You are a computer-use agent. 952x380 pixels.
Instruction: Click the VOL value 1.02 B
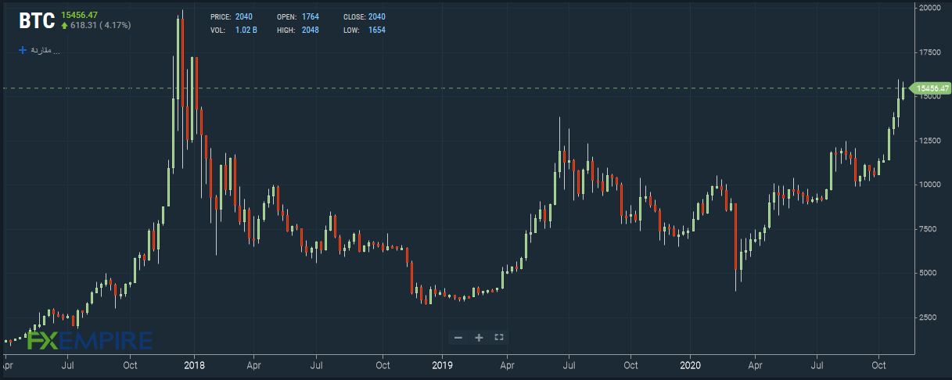[246, 30]
